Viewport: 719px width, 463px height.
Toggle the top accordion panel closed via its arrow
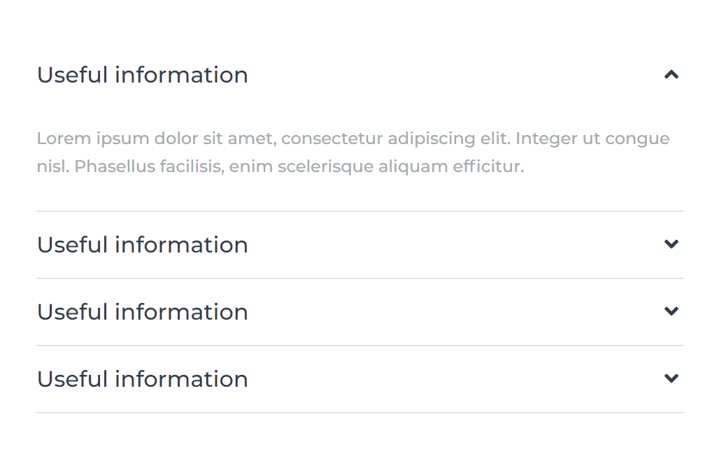pyautogui.click(x=671, y=75)
